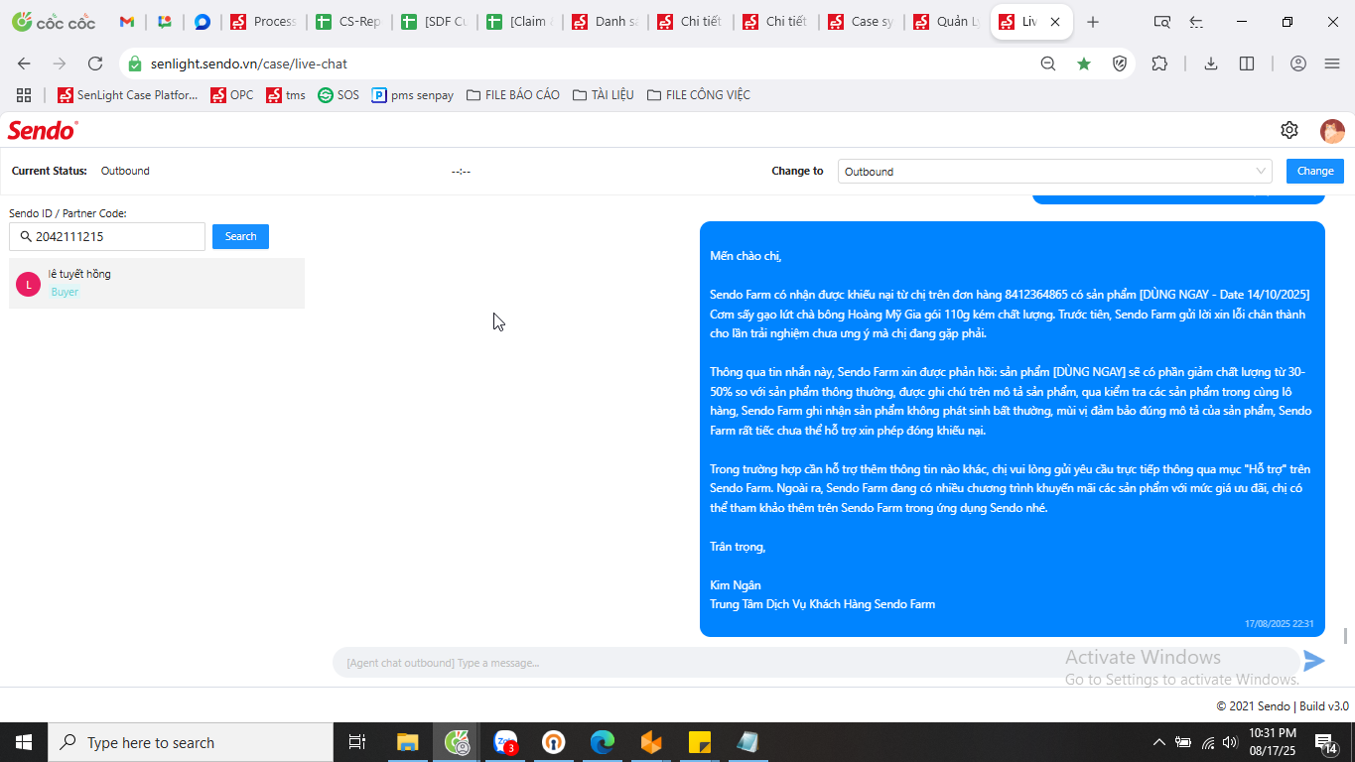Open File Explorer from taskbar
This screenshot has width=1355, height=762.
pyautogui.click(x=408, y=742)
